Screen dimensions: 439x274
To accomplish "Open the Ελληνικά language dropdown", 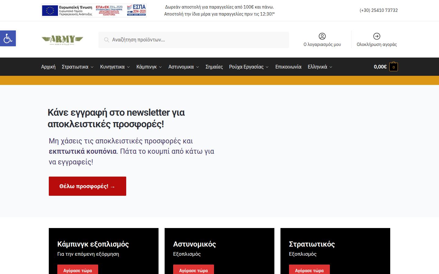I will pos(320,67).
